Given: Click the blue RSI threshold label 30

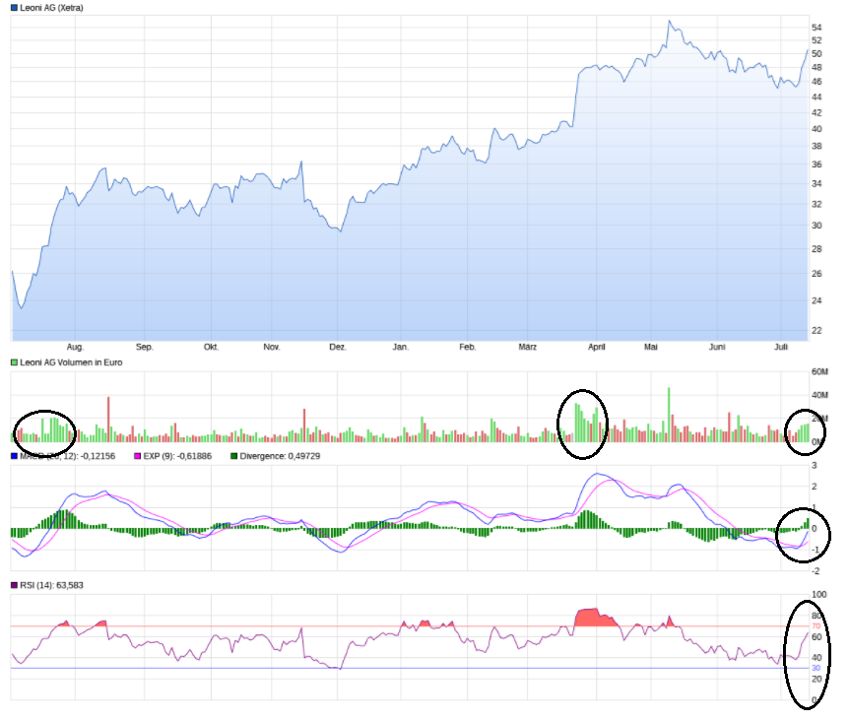Looking at the screenshot, I should tap(815, 669).
